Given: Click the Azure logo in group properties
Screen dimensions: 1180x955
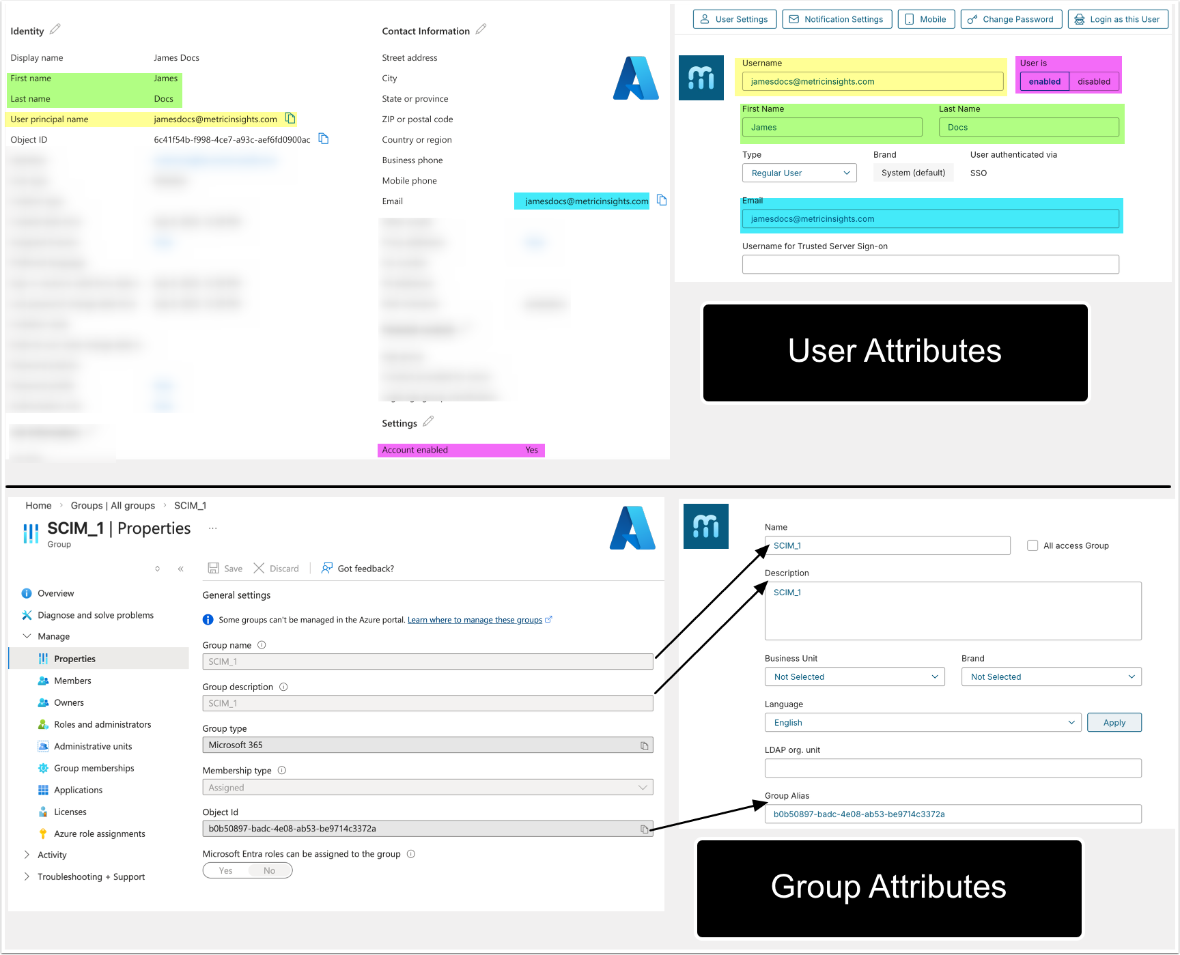Looking at the screenshot, I should pos(632,528).
